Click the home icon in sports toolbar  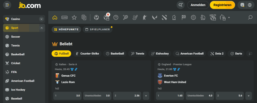55,17
